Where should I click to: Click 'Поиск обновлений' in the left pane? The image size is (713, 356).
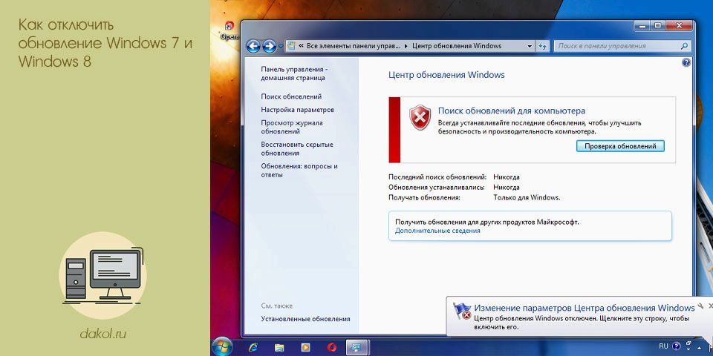(291, 96)
